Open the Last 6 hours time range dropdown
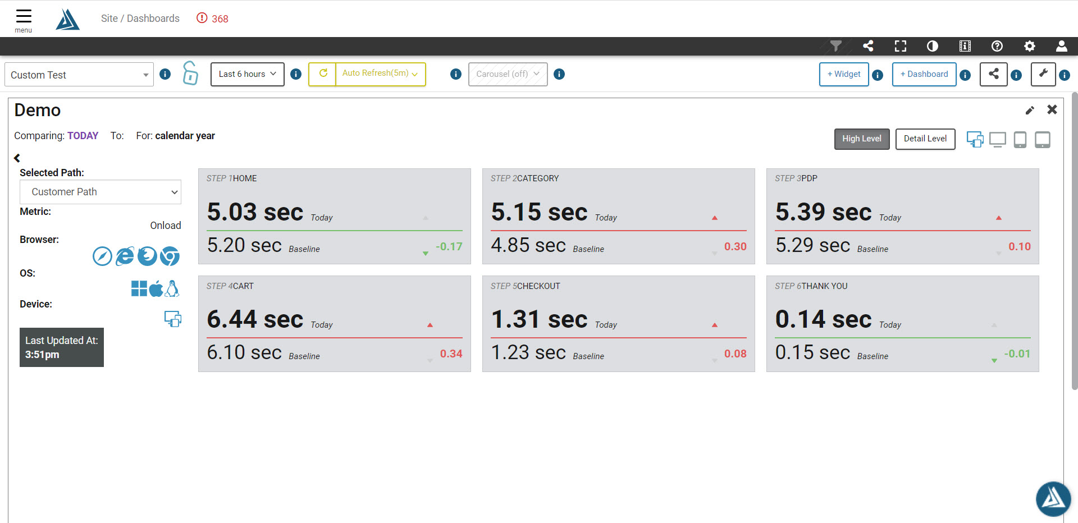1078x523 pixels. point(248,74)
